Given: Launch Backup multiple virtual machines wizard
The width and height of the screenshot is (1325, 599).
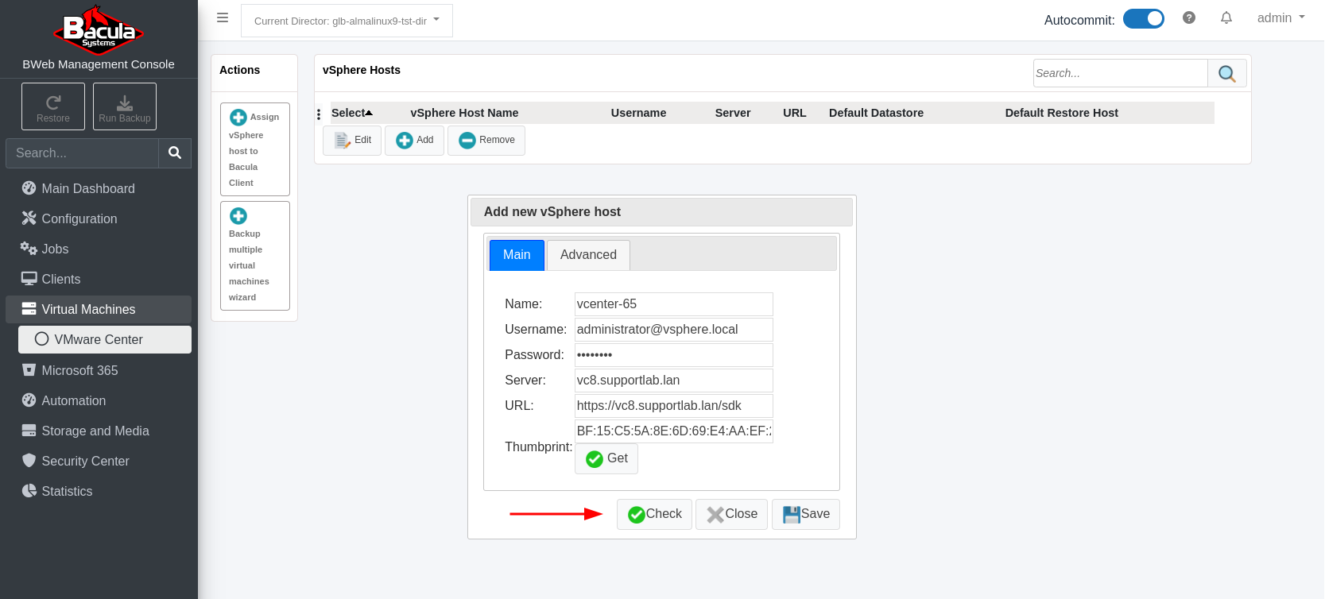Looking at the screenshot, I should (x=255, y=256).
